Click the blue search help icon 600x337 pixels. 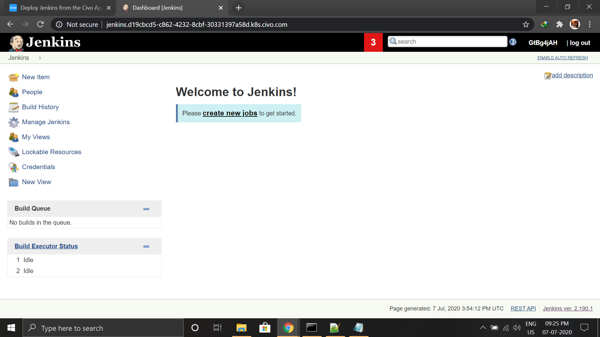[x=513, y=42]
